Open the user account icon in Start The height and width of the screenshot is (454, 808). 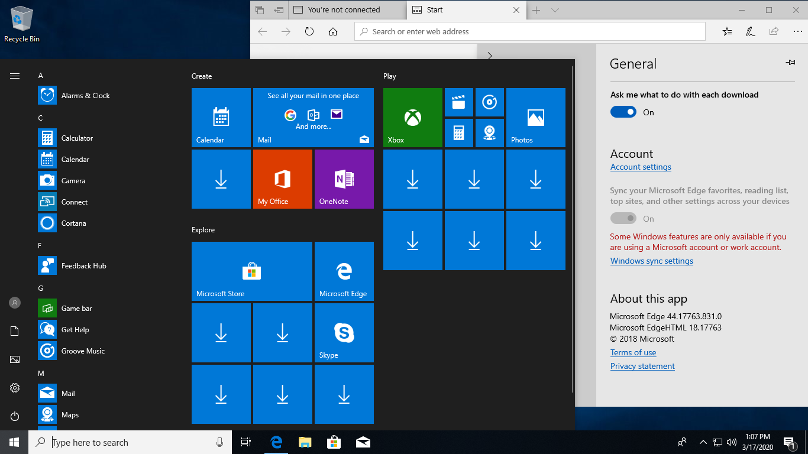pos(15,303)
